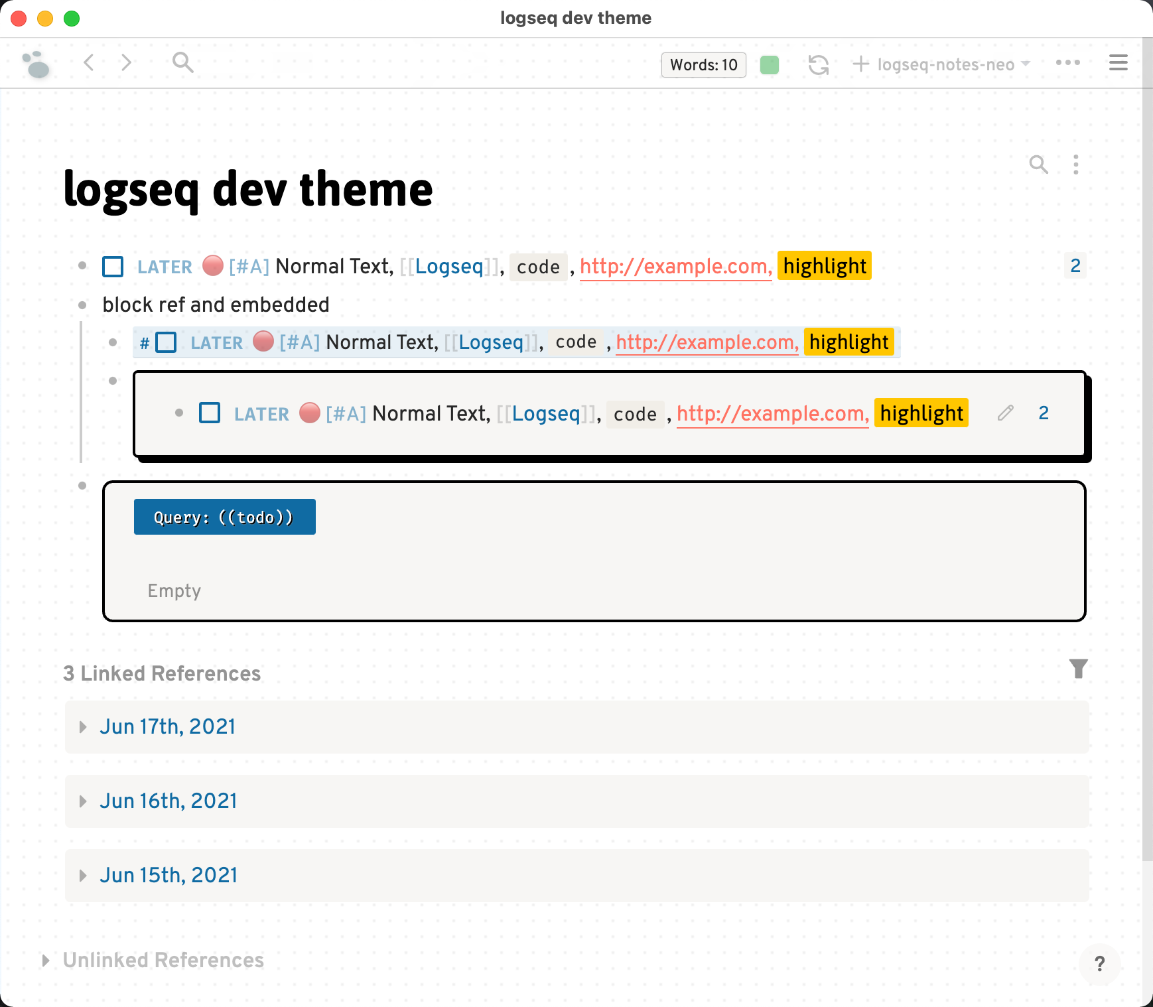Open the page's vertical dots menu

point(1076,165)
